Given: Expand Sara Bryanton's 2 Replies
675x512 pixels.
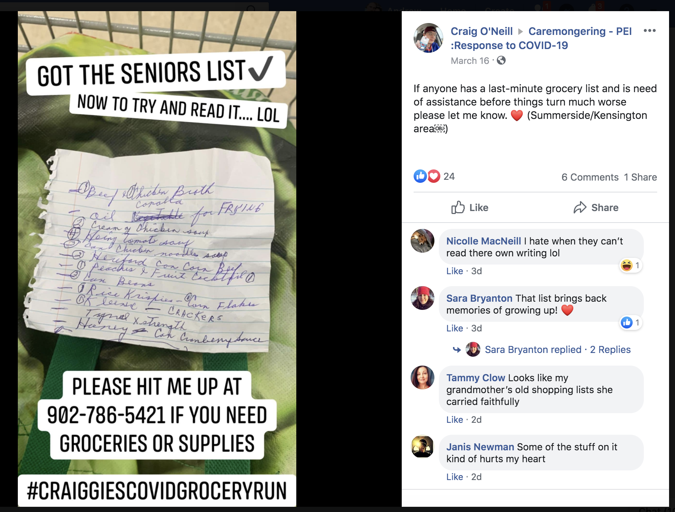Looking at the screenshot, I should pyautogui.click(x=610, y=350).
